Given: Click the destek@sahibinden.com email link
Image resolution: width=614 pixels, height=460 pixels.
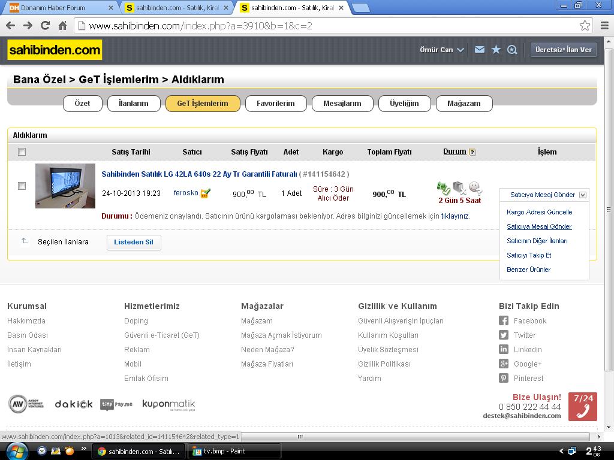Looking at the screenshot, I should tap(522, 416).
